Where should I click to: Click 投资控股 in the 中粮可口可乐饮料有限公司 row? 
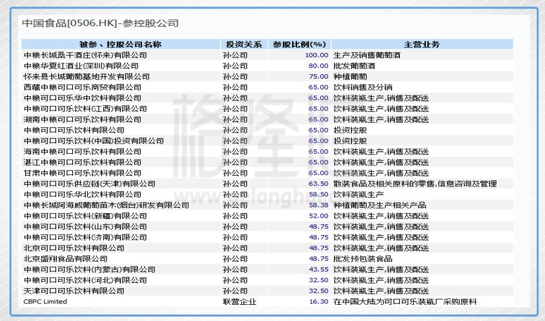point(350,130)
